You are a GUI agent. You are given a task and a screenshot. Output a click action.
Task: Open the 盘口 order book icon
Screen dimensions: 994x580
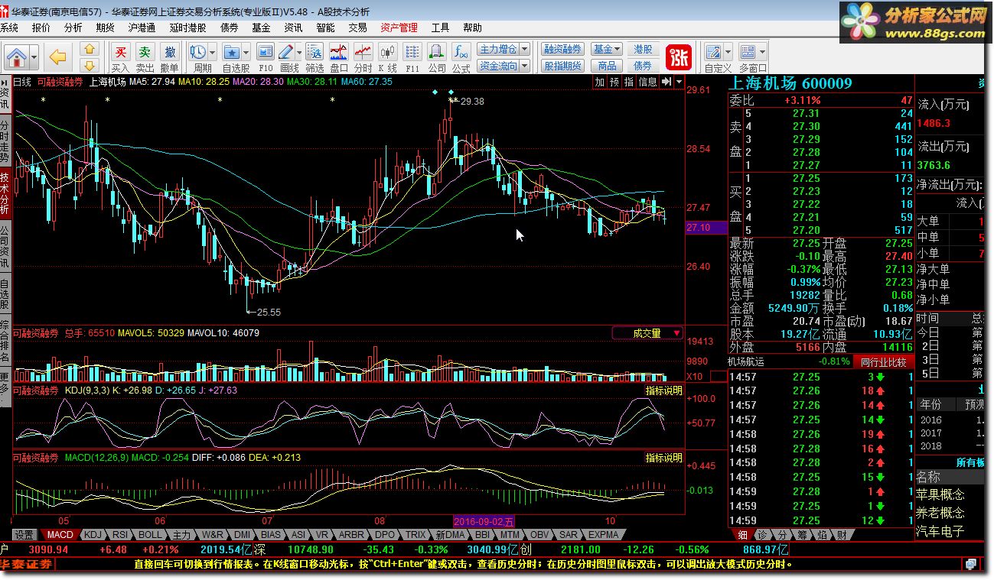click(x=339, y=52)
